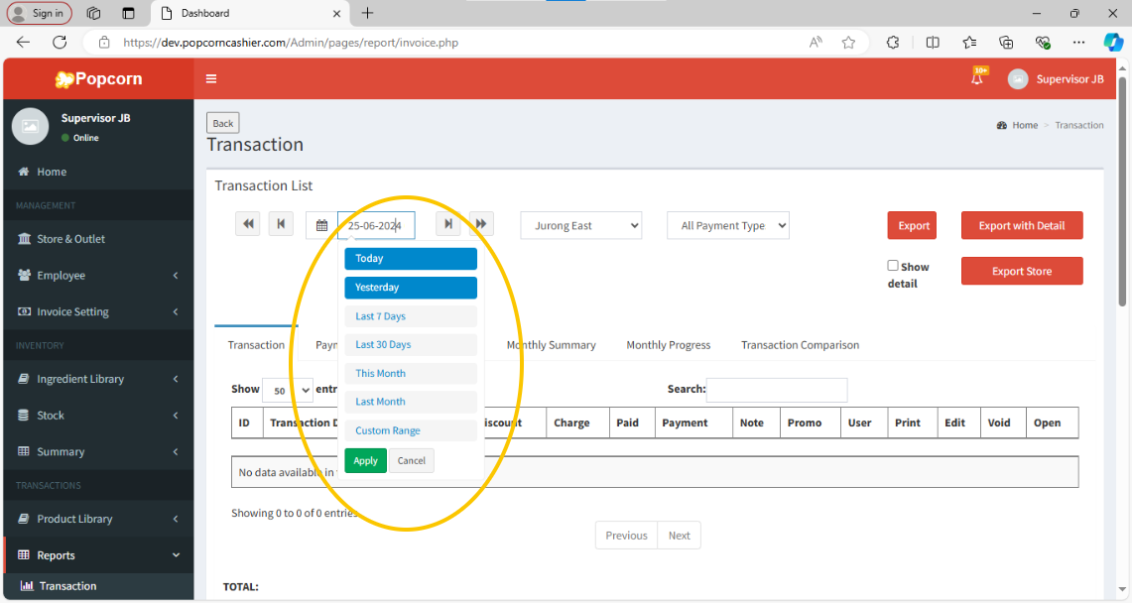Expand the Invoice Setting sidebar menu
The width and height of the screenshot is (1132, 603).
[99, 311]
